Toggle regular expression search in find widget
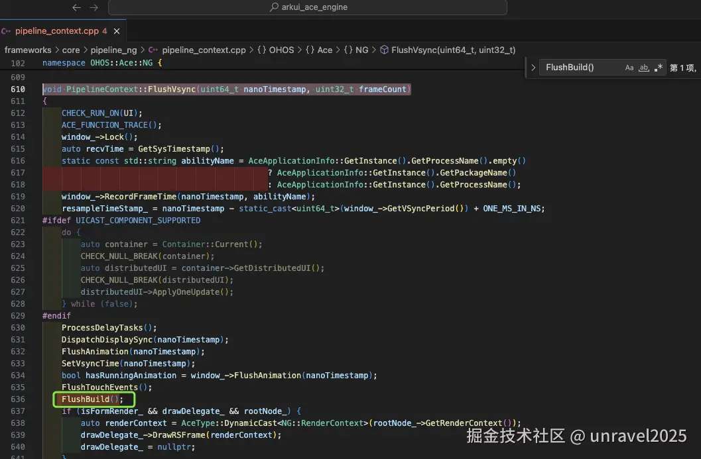Viewport: 701px width, 459px height. (658, 68)
